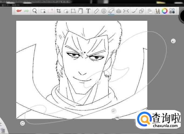
Task: Activate the Quick Transform tool
Action: 66,11
